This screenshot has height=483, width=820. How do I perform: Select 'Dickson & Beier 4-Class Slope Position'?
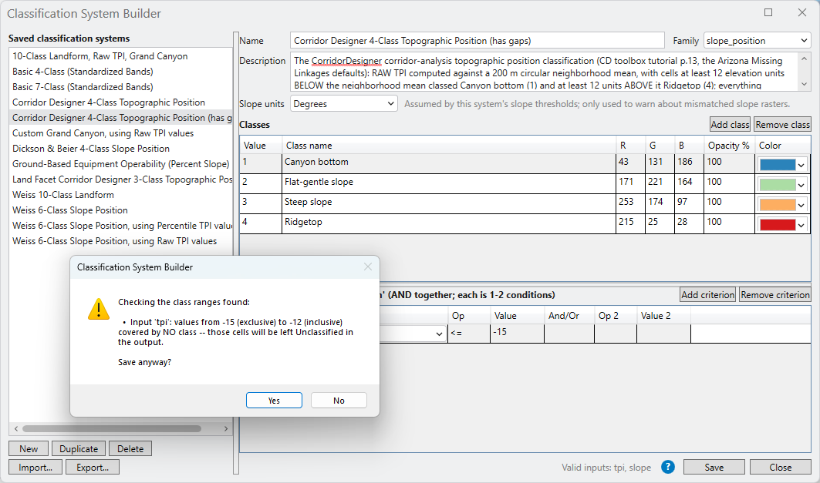(120, 149)
